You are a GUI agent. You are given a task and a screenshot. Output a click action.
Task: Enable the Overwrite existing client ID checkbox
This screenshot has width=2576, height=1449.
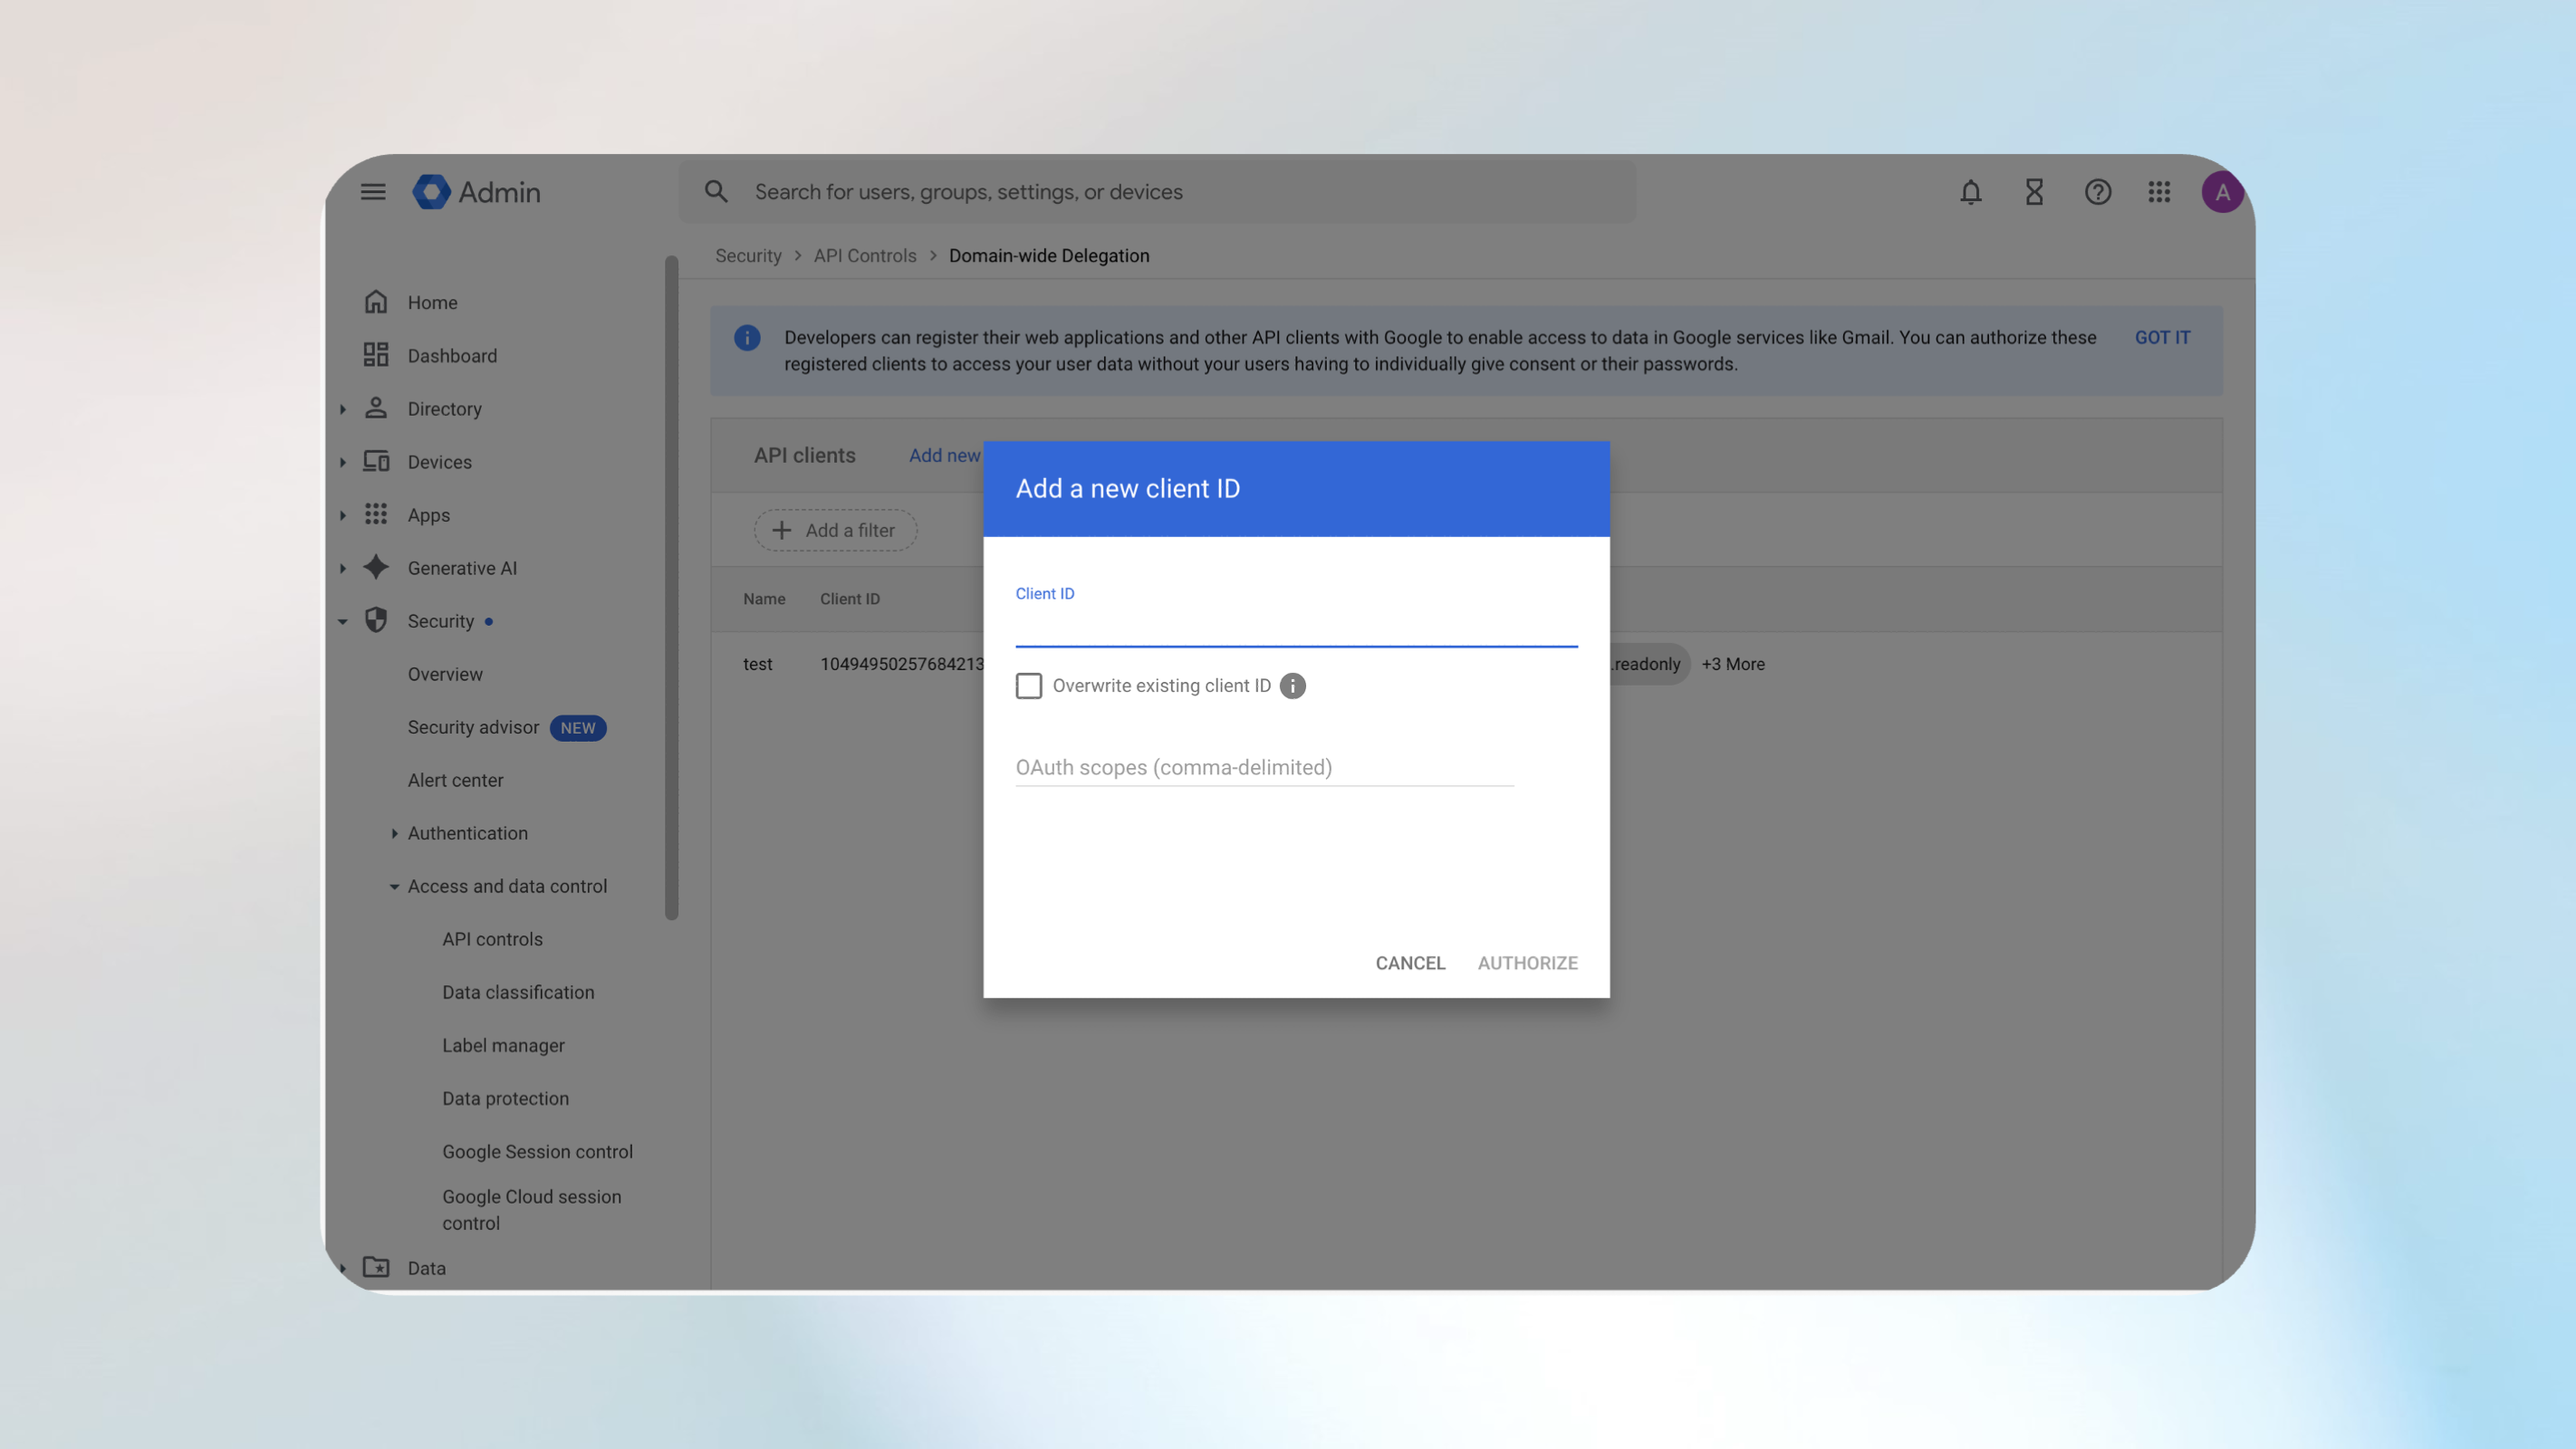click(x=1028, y=686)
